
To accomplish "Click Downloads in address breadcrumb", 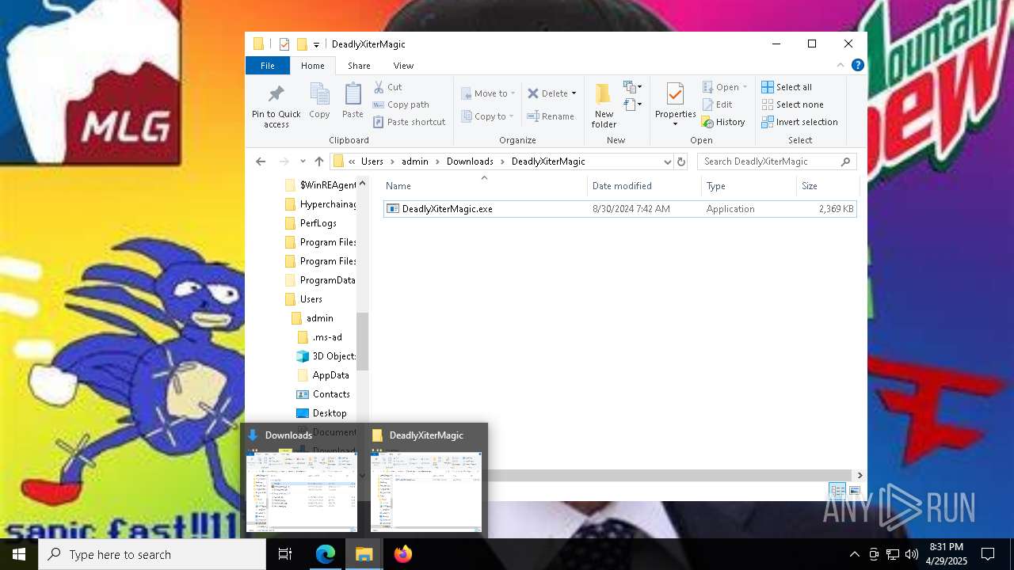I will point(470,161).
